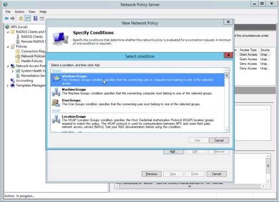Click horizontal scrollbar right arrow in main window
The image size is (279, 202).
263,186
